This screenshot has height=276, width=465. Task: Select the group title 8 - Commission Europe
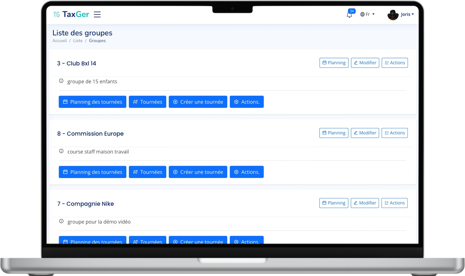90,134
